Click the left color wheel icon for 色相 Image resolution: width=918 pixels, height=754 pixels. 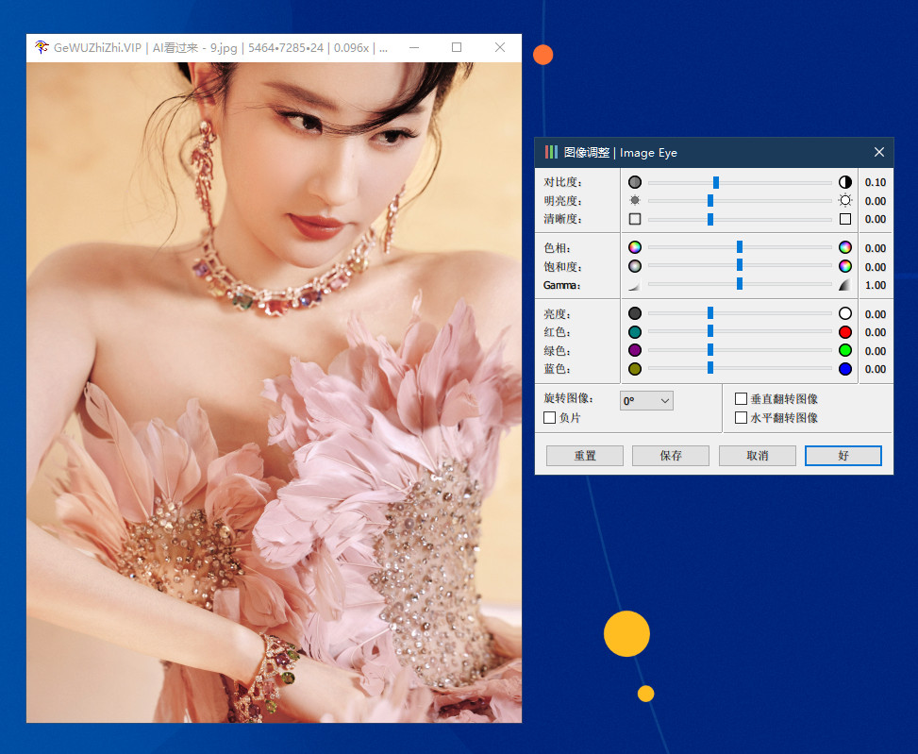pyautogui.click(x=635, y=247)
